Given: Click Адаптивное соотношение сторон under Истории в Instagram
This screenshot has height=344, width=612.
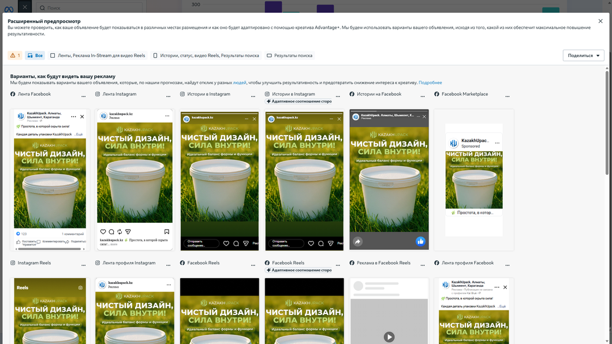Looking at the screenshot, I should point(299,102).
